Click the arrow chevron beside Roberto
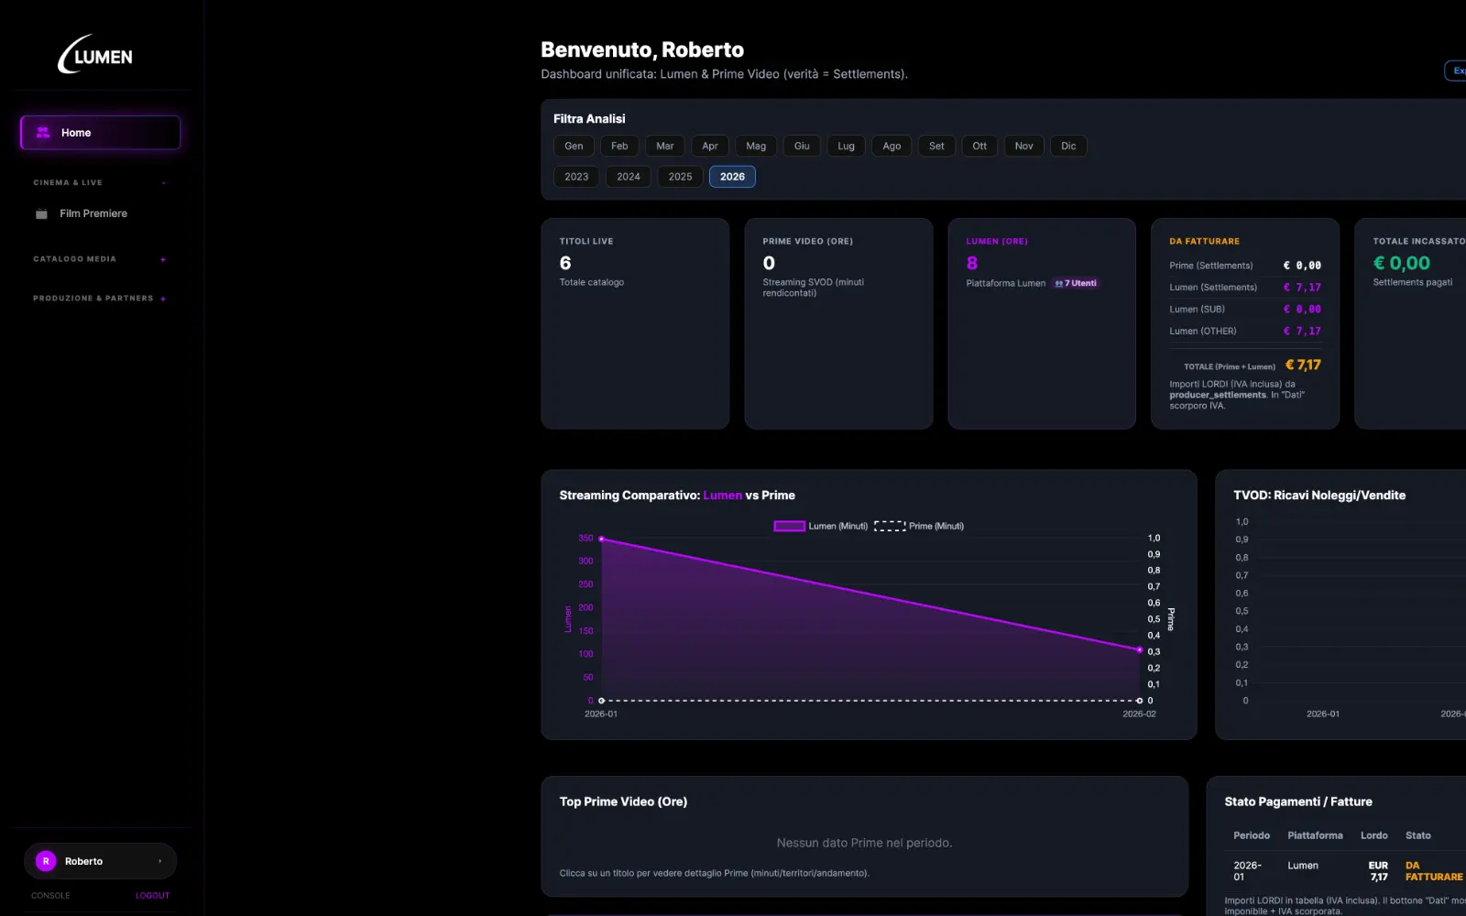 160,861
